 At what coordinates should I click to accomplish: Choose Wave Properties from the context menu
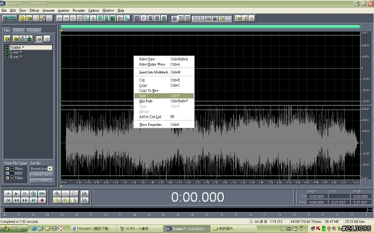[164, 125]
